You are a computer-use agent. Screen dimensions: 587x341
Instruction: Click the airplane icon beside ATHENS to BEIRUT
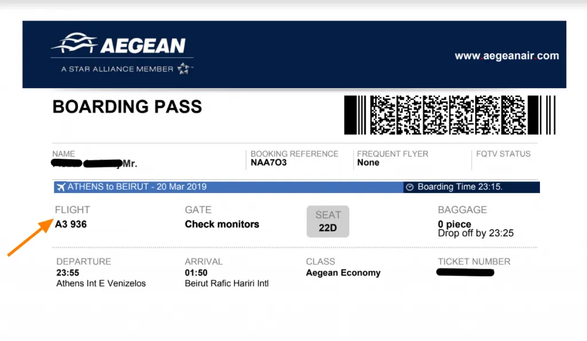click(61, 187)
